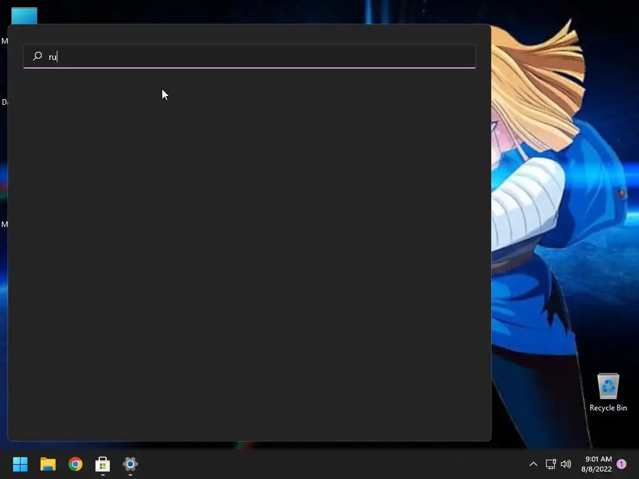Viewport: 639px width, 479px height.
Task: Show hidden tray icons chevron
Action: click(x=533, y=464)
